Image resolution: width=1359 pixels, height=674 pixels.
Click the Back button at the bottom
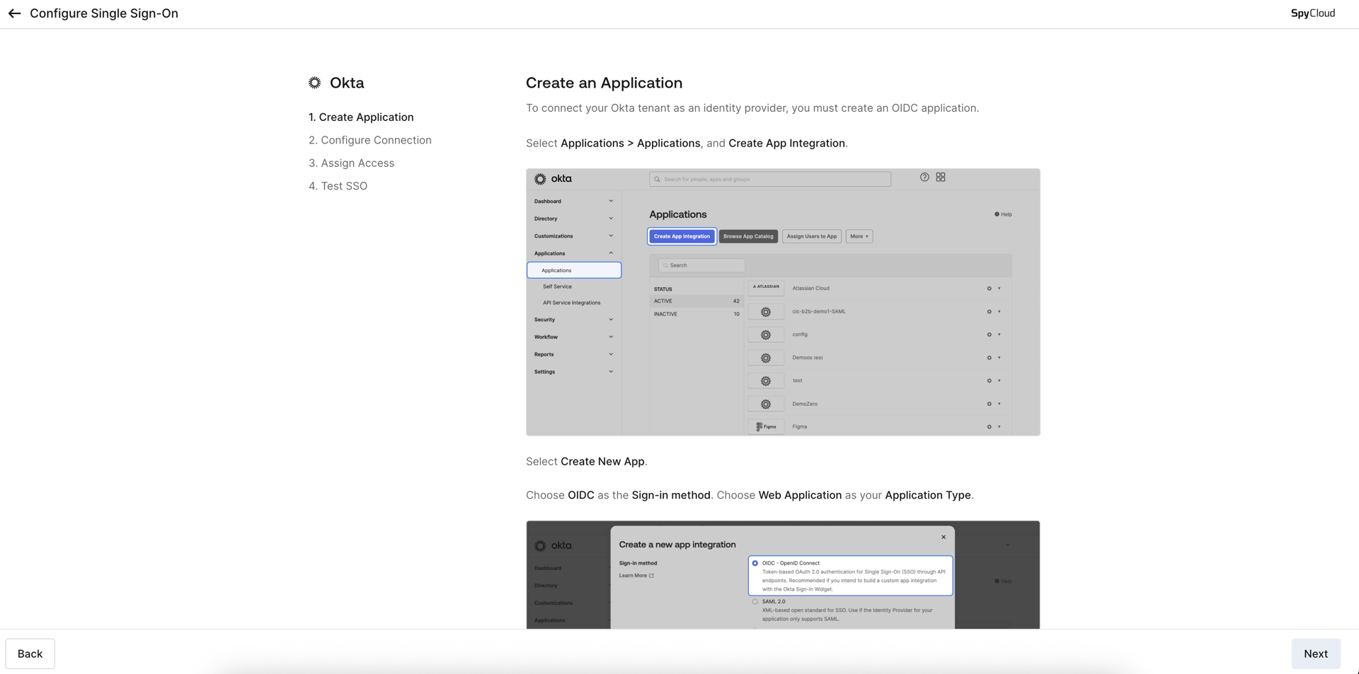coord(30,653)
